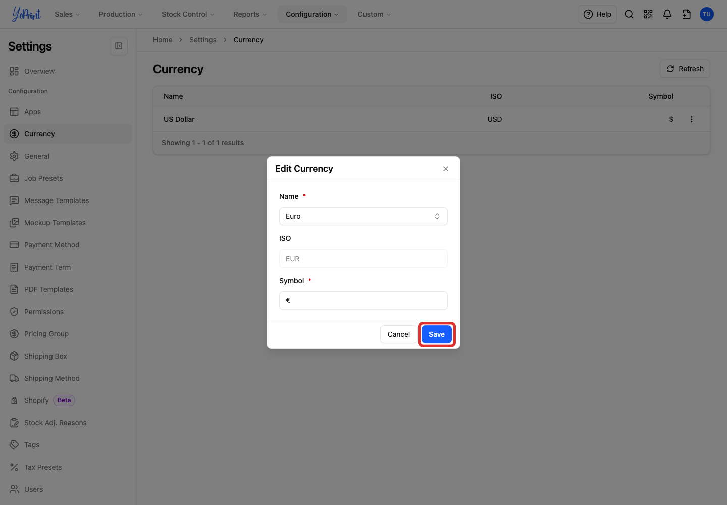Image resolution: width=727 pixels, height=505 pixels.
Task: Cancel the Edit Currency dialog
Action: click(399, 334)
